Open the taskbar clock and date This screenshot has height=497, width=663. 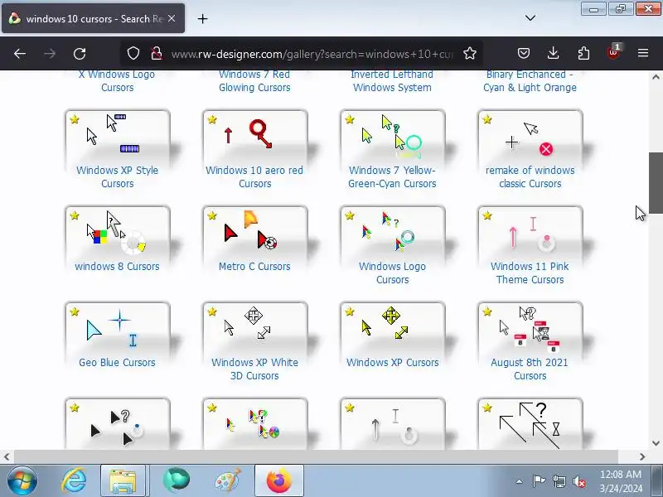620,481
